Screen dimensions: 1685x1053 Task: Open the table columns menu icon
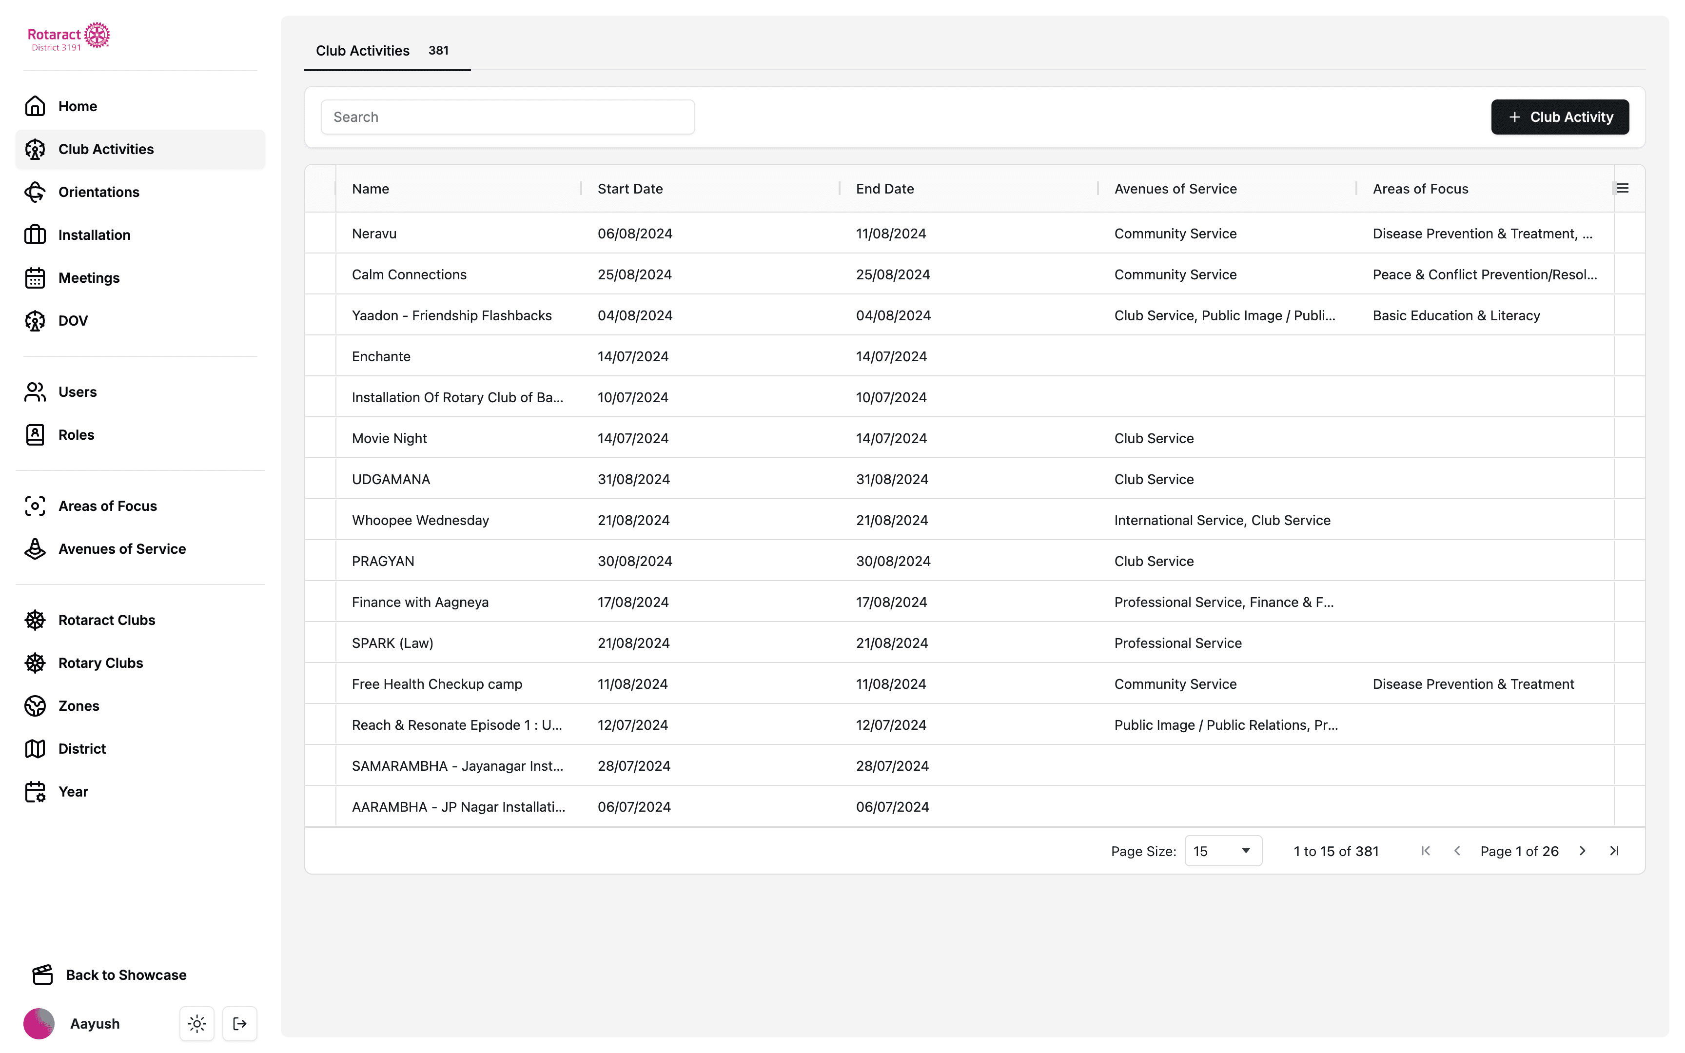pyautogui.click(x=1622, y=188)
